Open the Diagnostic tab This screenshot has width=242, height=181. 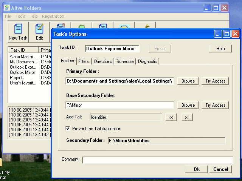147,61
